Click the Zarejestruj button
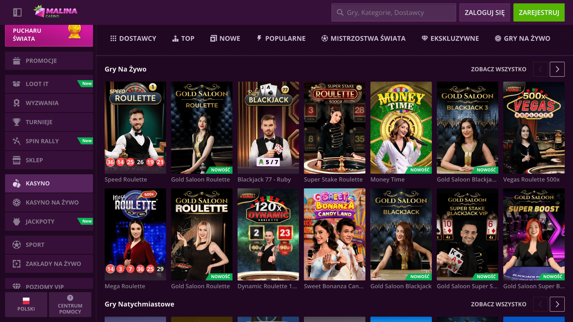The height and width of the screenshot is (322, 573). pos(539,13)
